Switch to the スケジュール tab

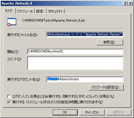pos(25,11)
